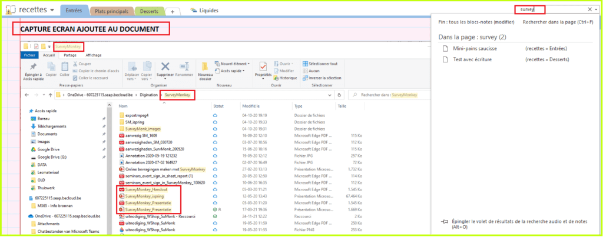
Task: Open the recettes notebook dropdown
Action: tap(52, 9)
